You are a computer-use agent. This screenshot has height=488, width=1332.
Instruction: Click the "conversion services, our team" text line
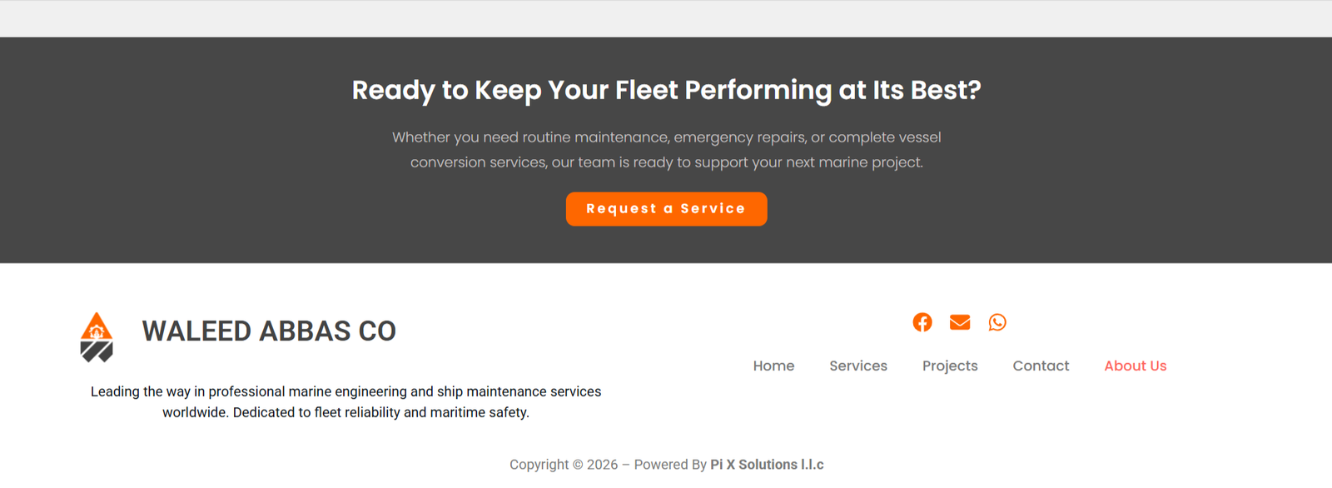667,162
